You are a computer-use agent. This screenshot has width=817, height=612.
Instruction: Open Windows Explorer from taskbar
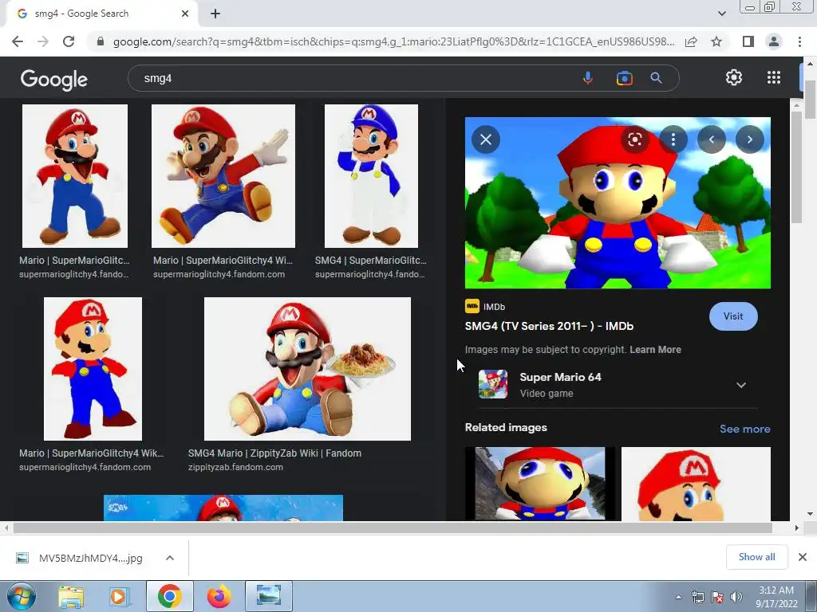71,596
